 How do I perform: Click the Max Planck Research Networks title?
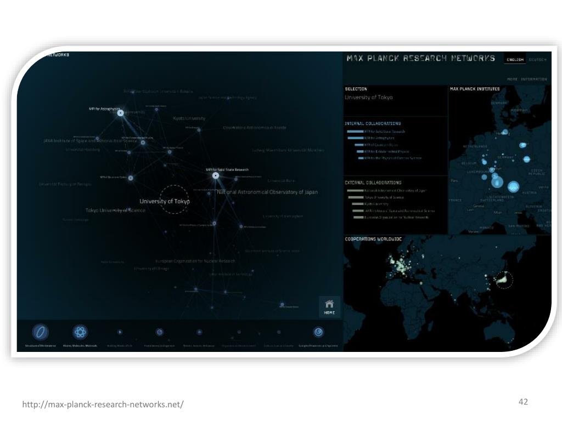coord(421,58)
